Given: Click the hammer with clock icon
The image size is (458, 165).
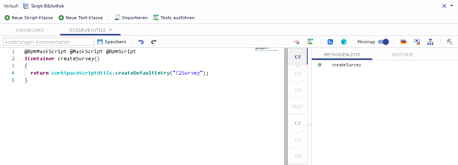Looking at the screenshot, I should click(x=449, y=42).
